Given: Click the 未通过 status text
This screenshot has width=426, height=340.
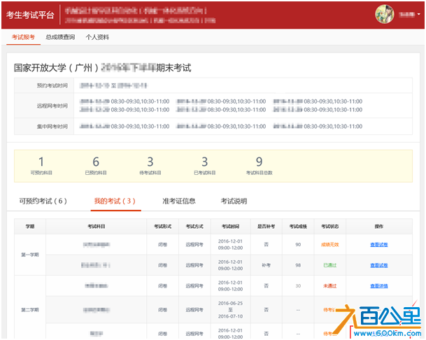Looking at the screenshot, I should point(330,286).
